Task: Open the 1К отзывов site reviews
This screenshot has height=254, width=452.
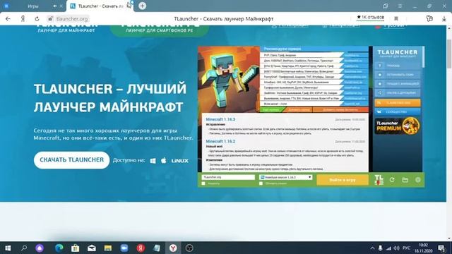Action: [370, 18]
